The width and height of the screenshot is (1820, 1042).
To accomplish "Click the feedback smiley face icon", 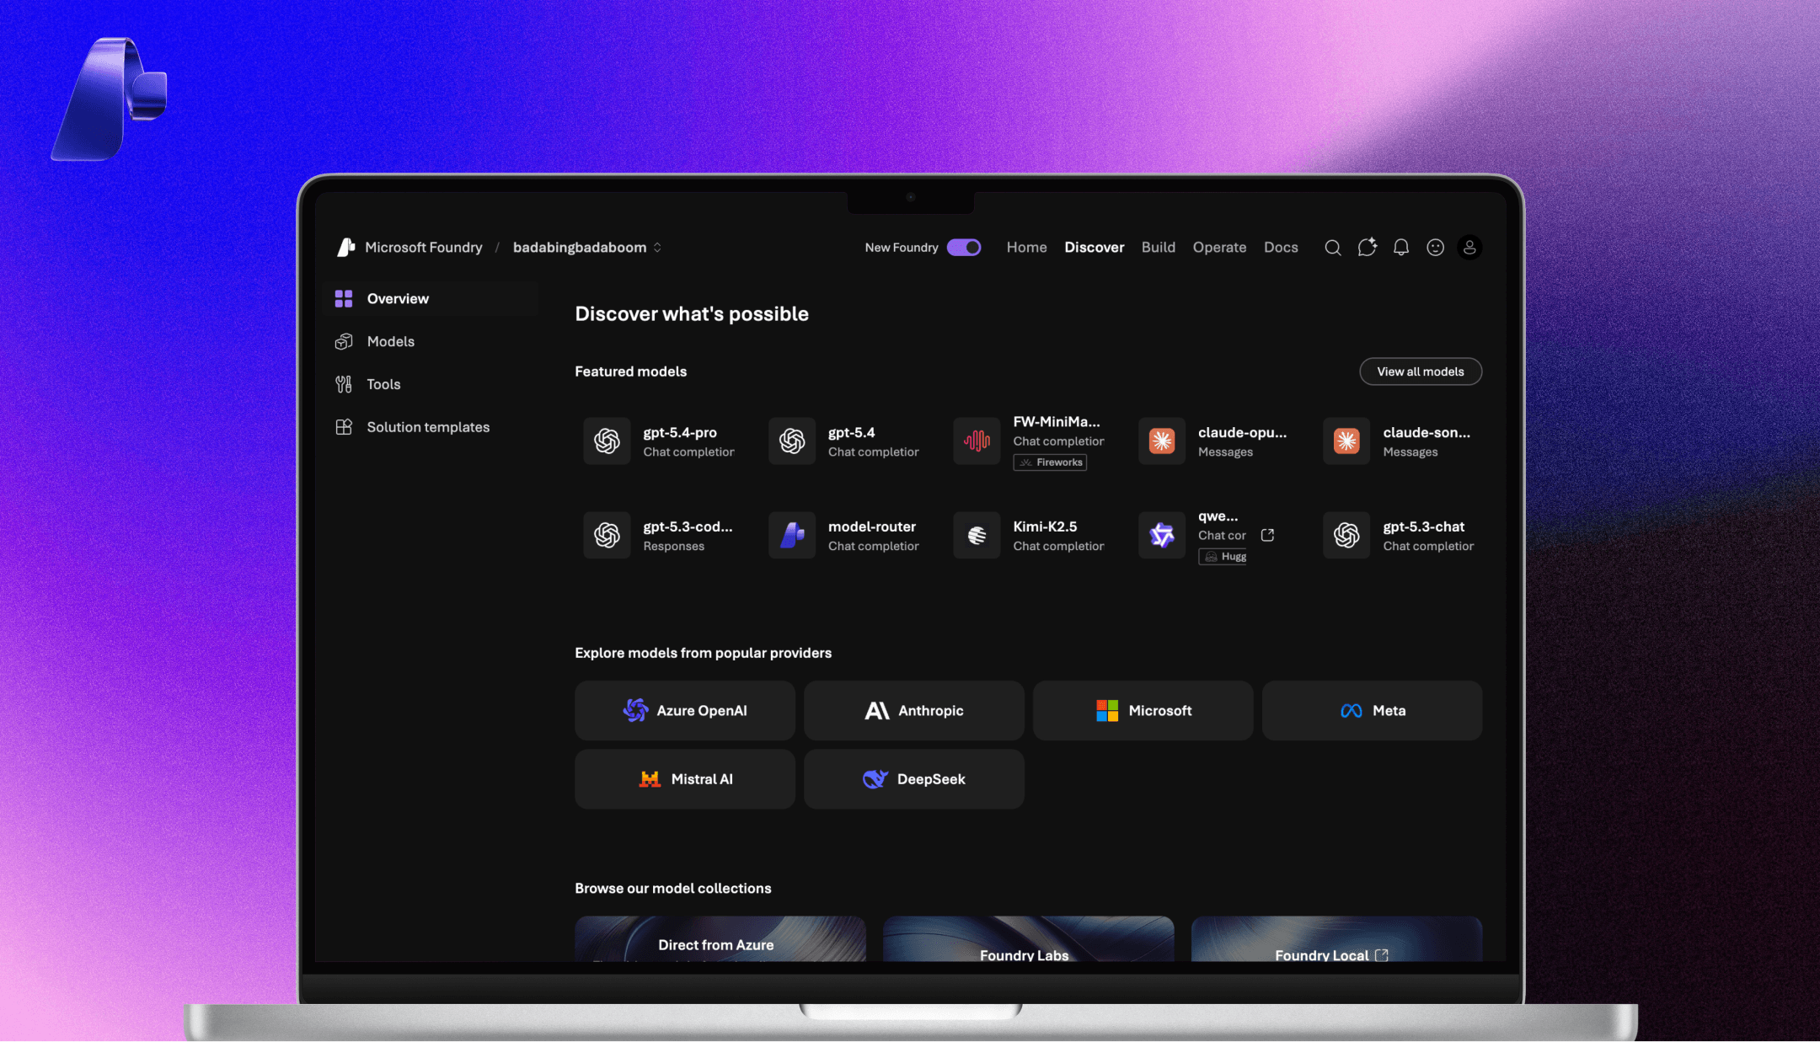I will point(1435,248).
